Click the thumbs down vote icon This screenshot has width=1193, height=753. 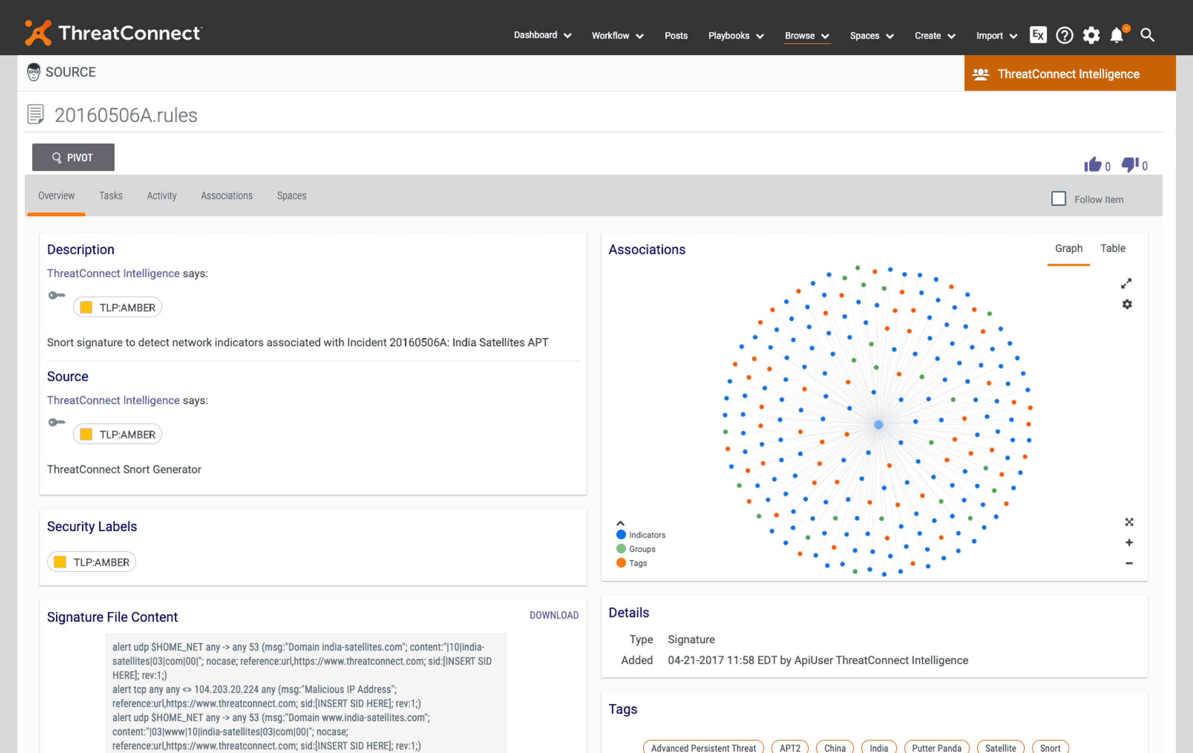(x=1130, y=164)
